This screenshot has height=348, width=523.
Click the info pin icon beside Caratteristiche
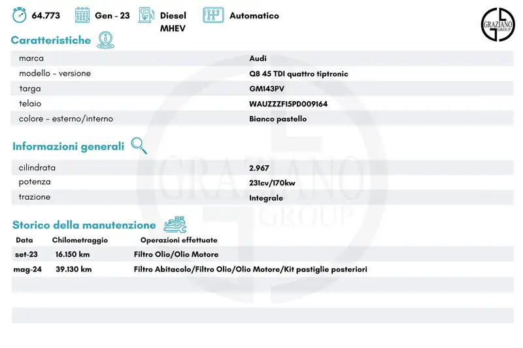pos(106,40)
